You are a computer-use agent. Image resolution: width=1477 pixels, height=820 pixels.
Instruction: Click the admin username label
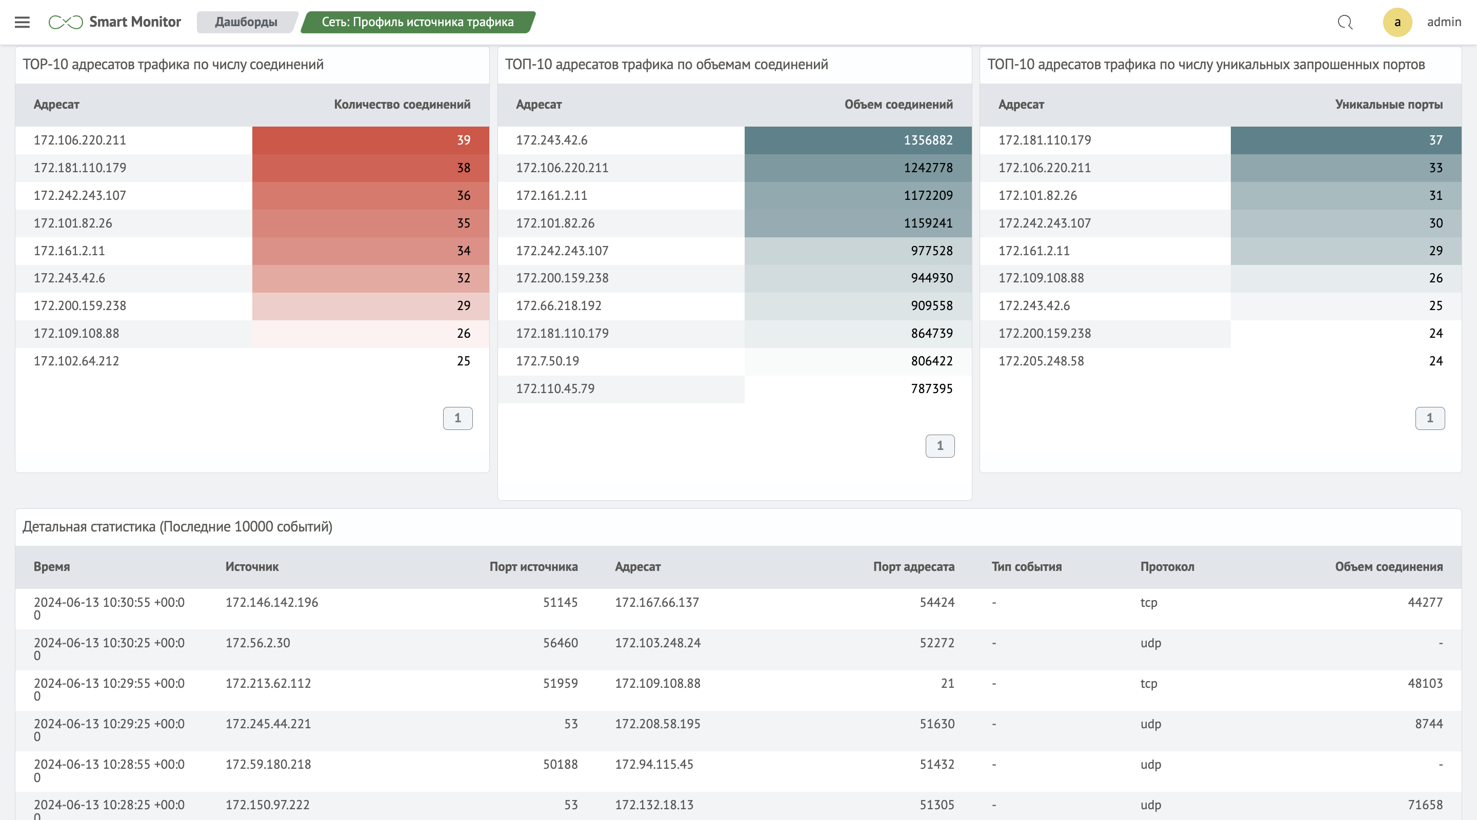pos(1443,23)
